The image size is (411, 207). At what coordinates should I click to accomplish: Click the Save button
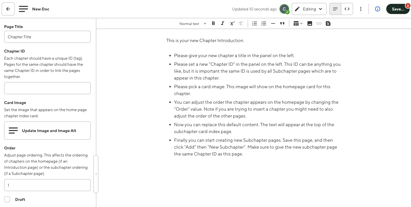pyautogui.click(x=397, y=9)
